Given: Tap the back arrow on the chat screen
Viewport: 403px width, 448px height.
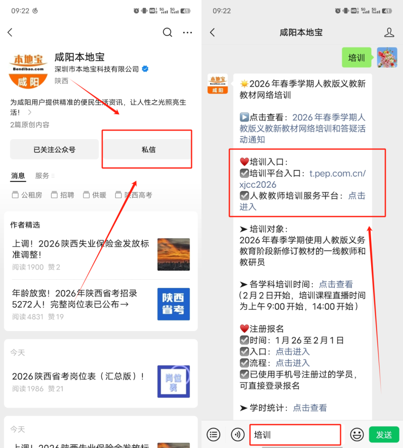Looking at the screenshot, I should (212, 32).
